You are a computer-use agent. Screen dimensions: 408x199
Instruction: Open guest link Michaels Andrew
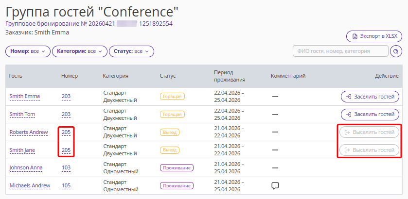30,186
